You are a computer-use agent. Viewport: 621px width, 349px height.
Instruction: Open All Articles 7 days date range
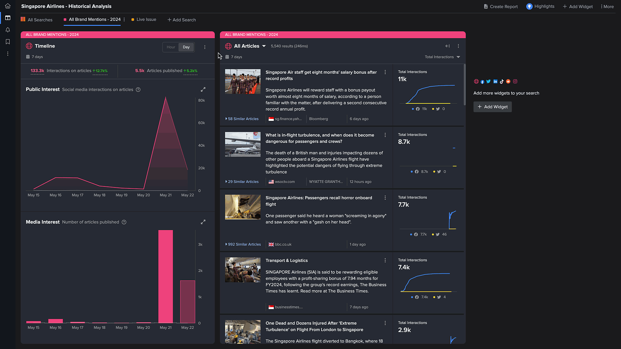pyautogui.click(x=234, y=57)
